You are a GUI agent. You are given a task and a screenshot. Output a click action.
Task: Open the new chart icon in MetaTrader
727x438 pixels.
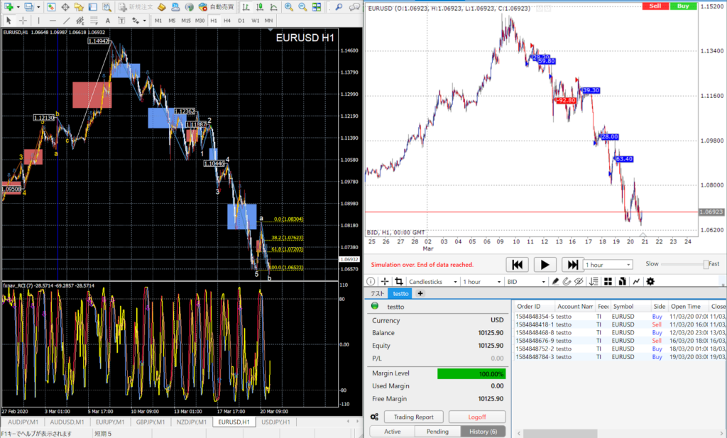(x=9, y=7)
